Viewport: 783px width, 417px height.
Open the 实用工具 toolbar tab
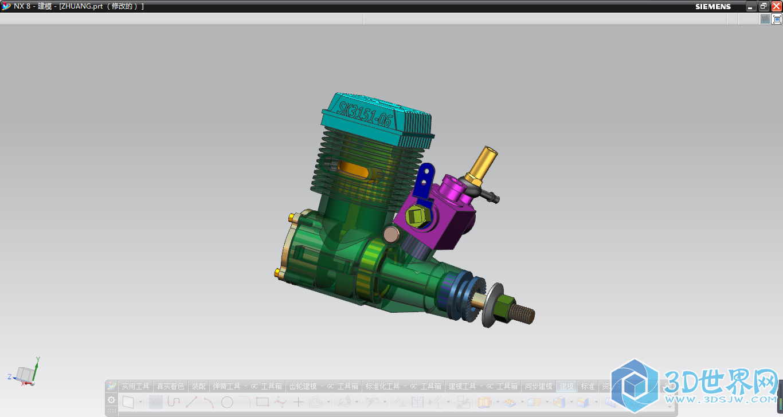135,387
